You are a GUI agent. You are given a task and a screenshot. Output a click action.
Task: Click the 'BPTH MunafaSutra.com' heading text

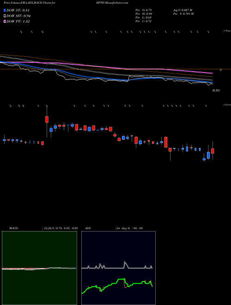112,3
